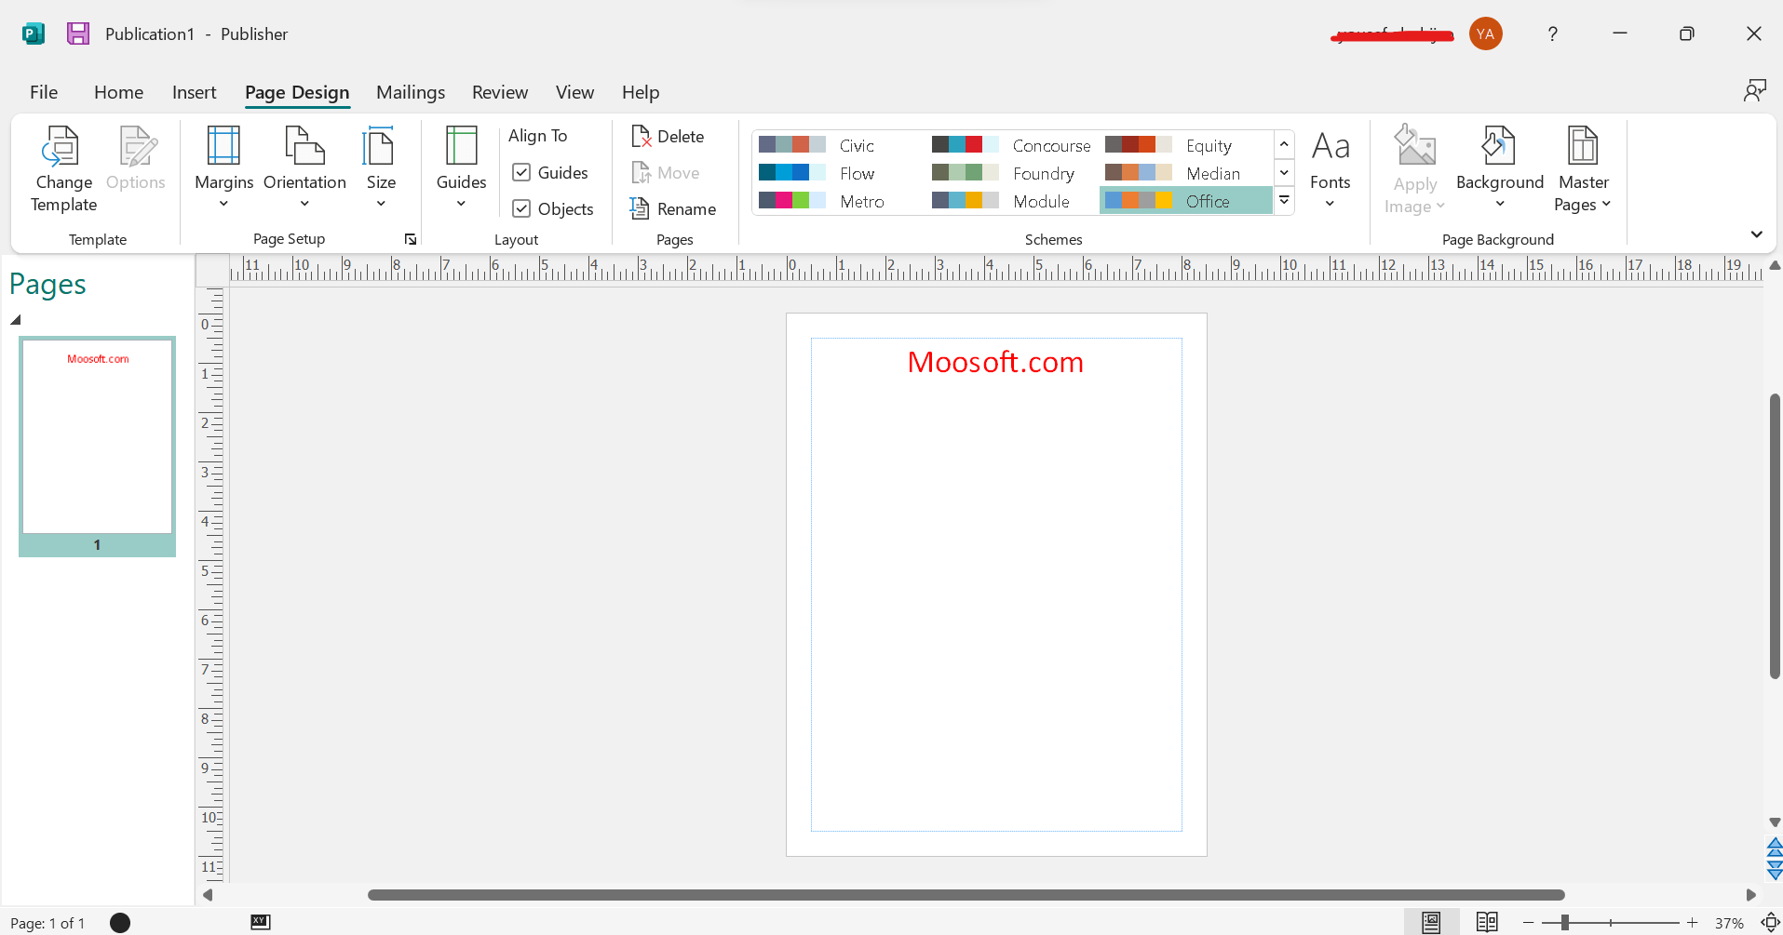Click the Align To label
This screenshot has width=1783, height=935.
click(537, 136)
